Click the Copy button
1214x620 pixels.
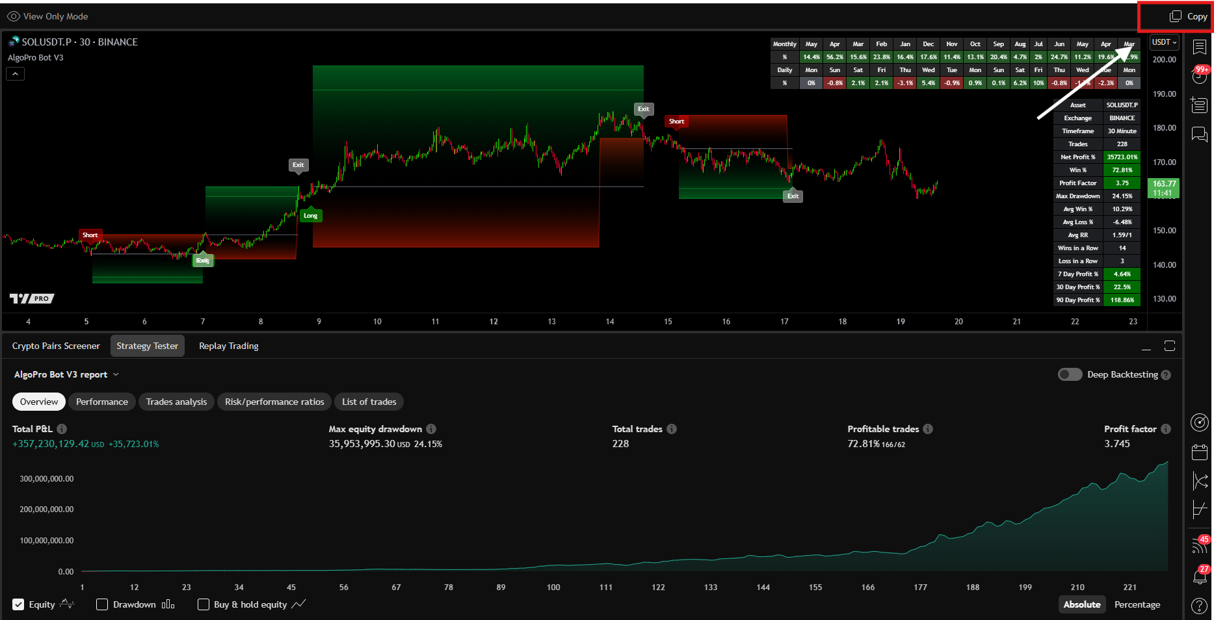coord(1189,17)
